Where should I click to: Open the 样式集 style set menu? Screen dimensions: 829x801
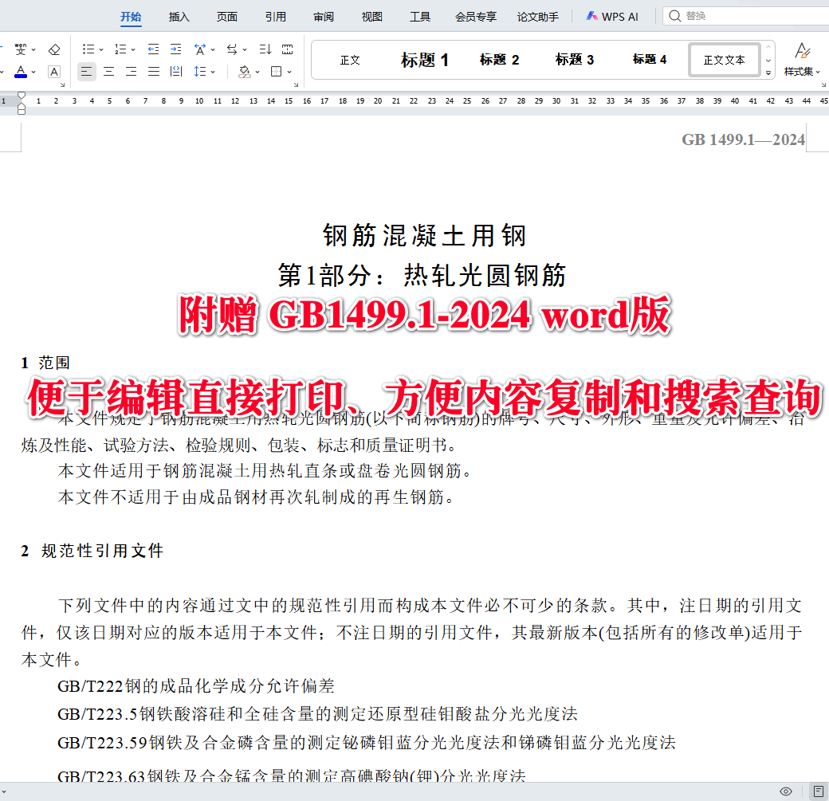802,61
